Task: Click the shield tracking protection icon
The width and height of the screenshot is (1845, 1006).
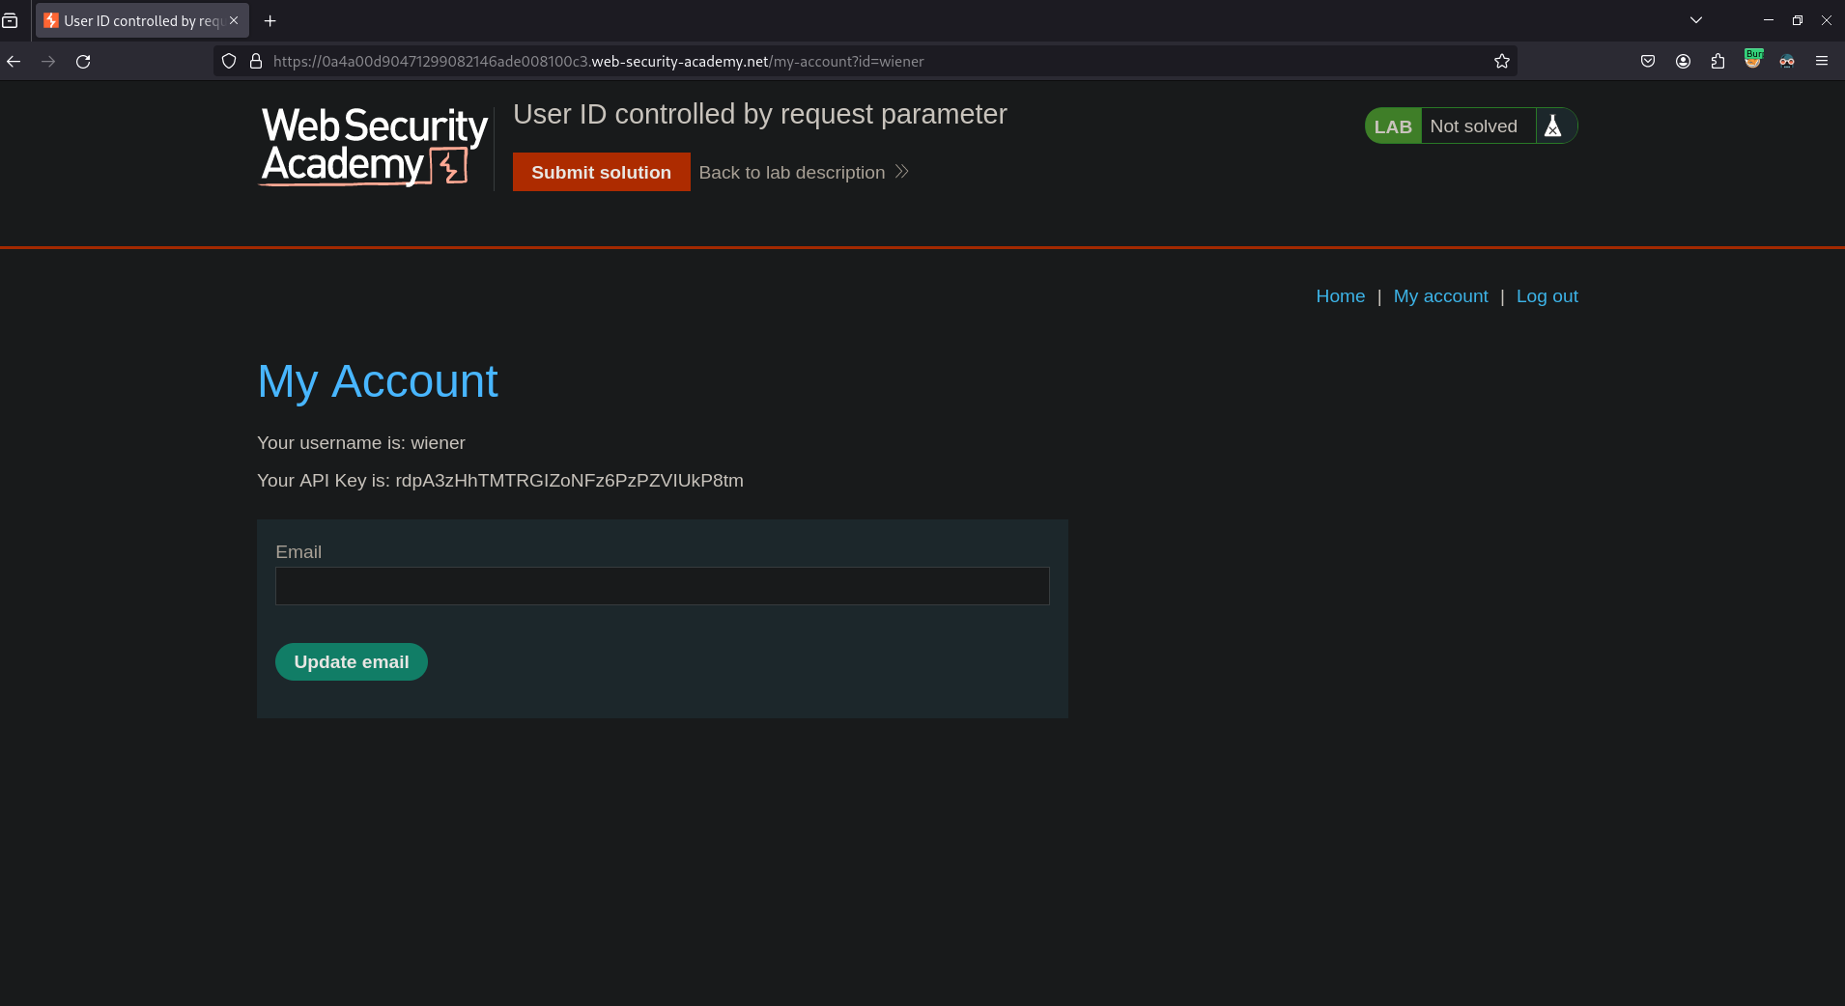Action: 228,60
